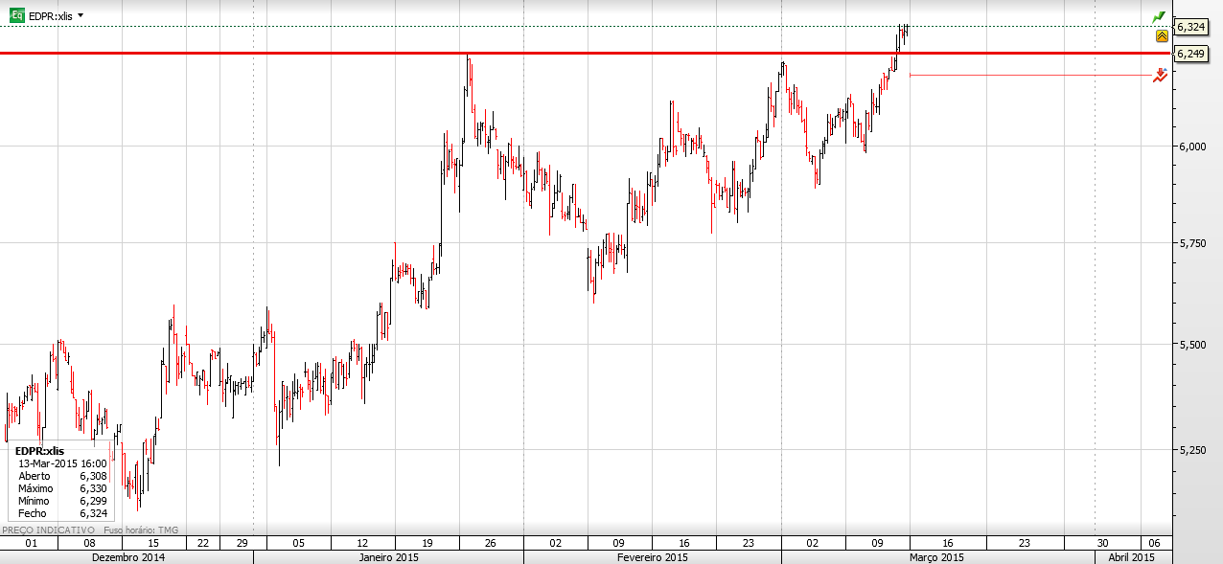The image size is (1223, 564).
Task: Click the 6,249 price level label
Action: (x=1190, y=54)
